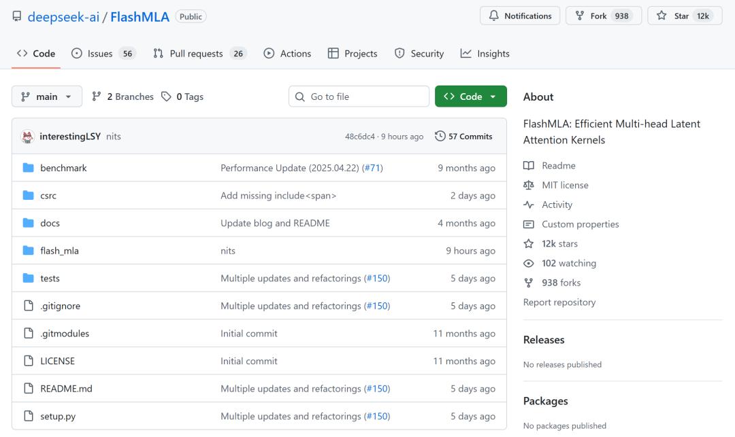Click the commits history clock icon

[x=440, y=136]
